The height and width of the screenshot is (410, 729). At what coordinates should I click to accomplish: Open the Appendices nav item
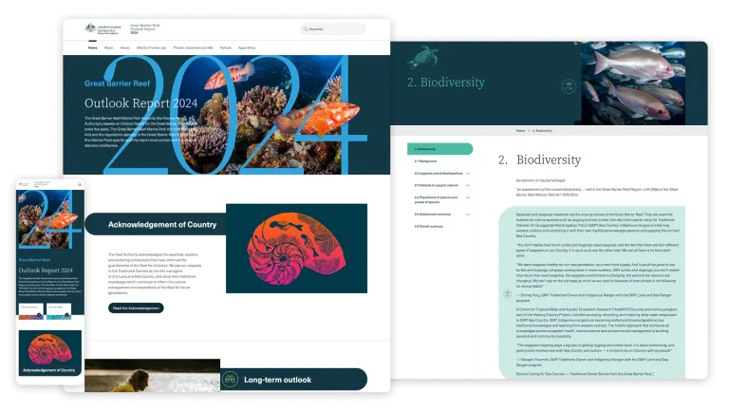[247, 47]
